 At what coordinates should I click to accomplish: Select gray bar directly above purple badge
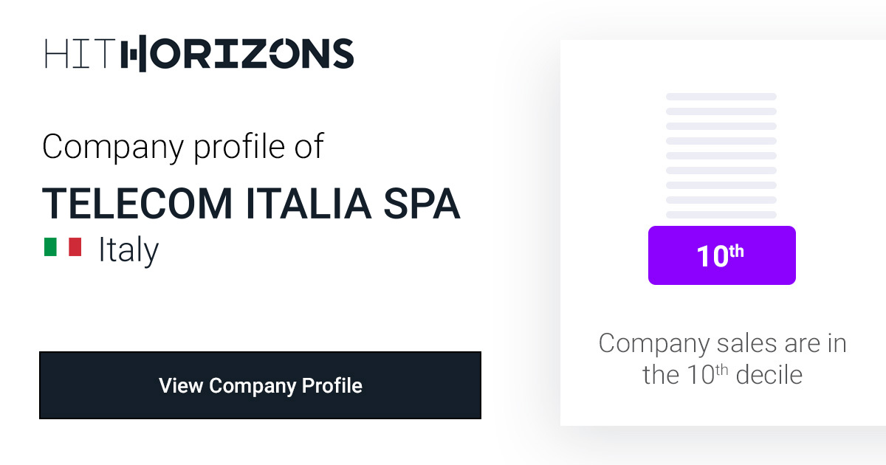tap(721, 215)
